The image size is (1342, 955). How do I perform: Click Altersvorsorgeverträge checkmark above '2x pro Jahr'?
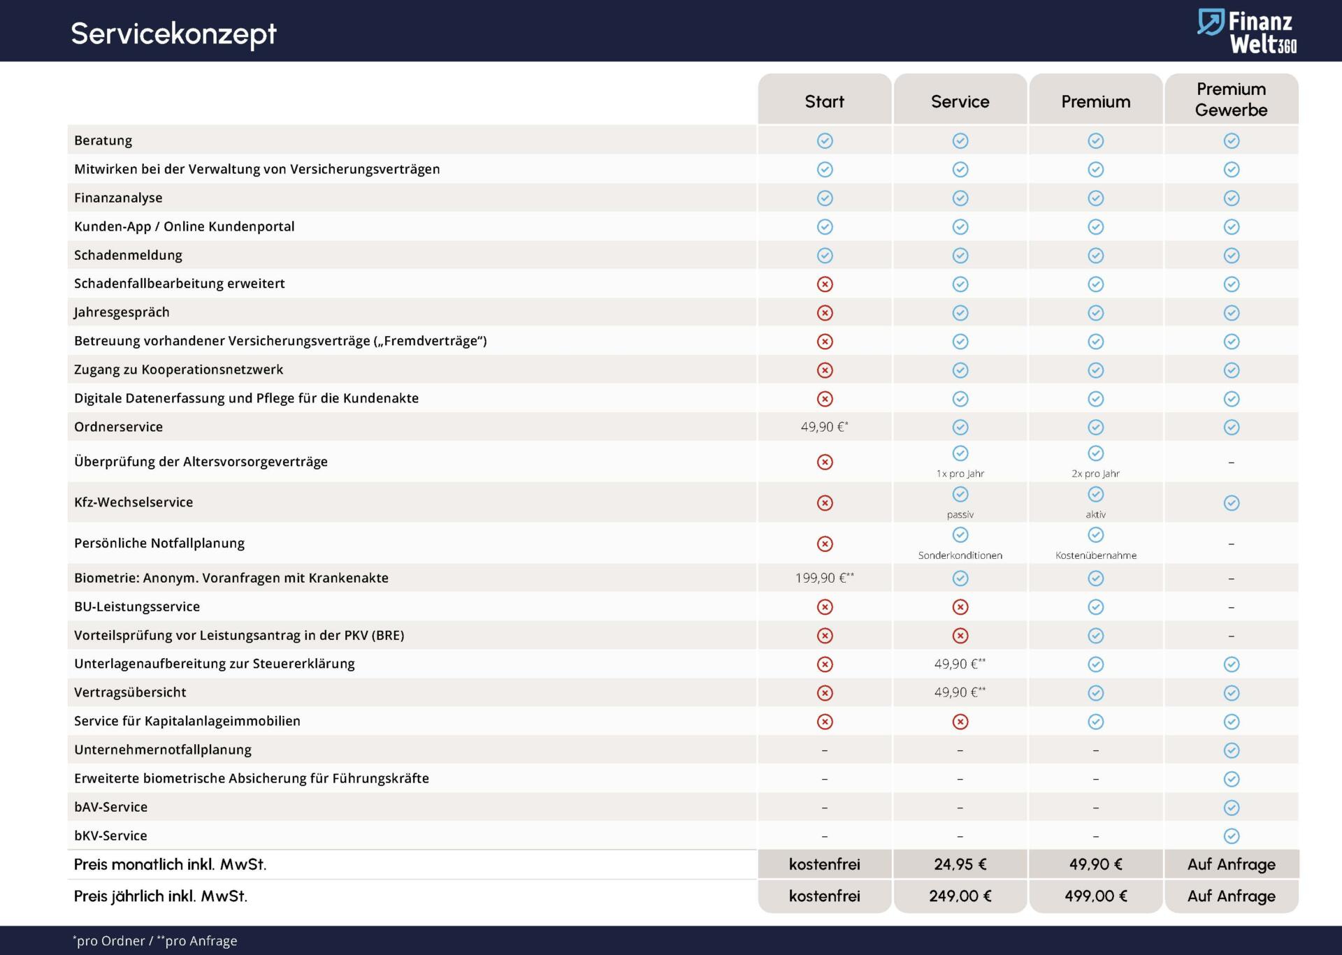point(1096,453)
